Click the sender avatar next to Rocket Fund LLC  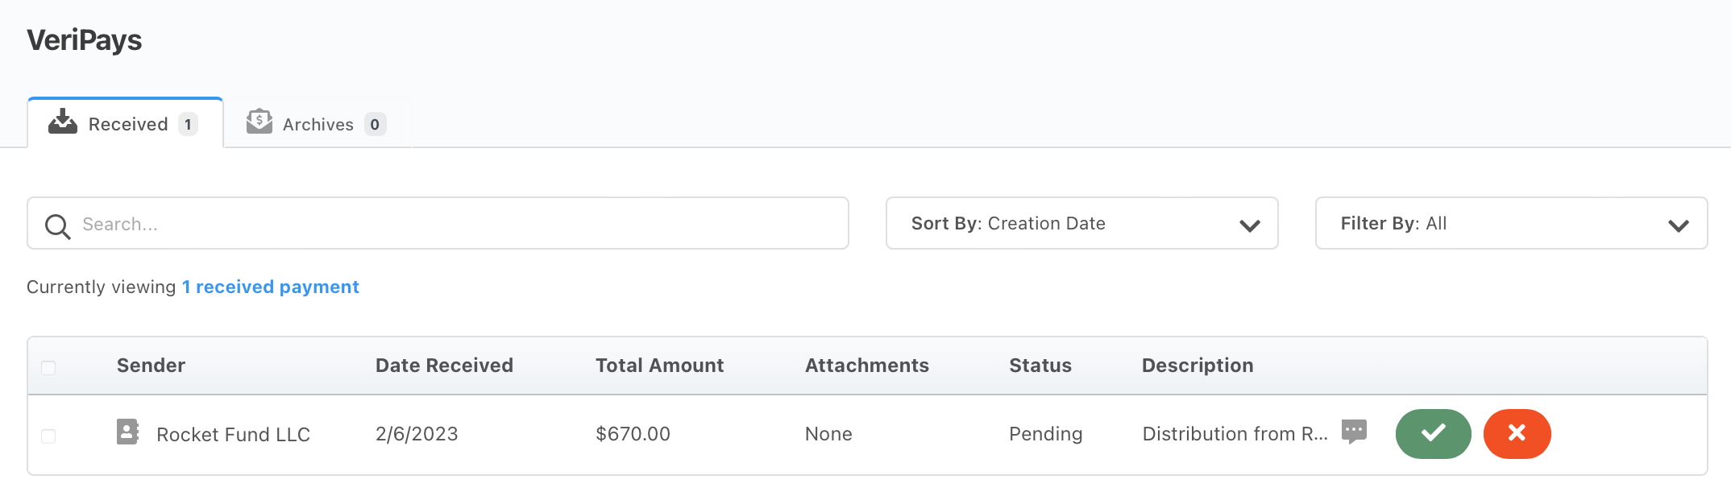click(127, 433)
